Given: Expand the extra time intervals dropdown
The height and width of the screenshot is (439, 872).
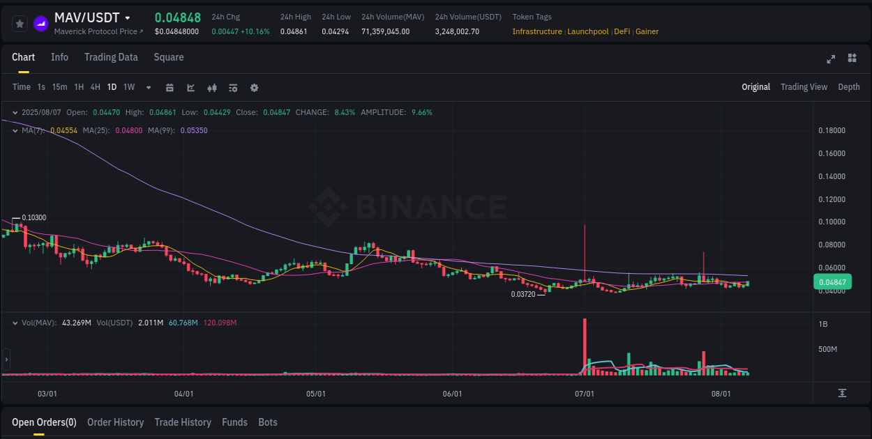Looking at the screenshot, I should click(x=148, y=87).
